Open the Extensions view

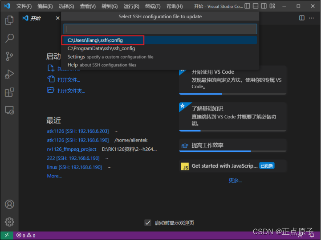tap(9, 92)
